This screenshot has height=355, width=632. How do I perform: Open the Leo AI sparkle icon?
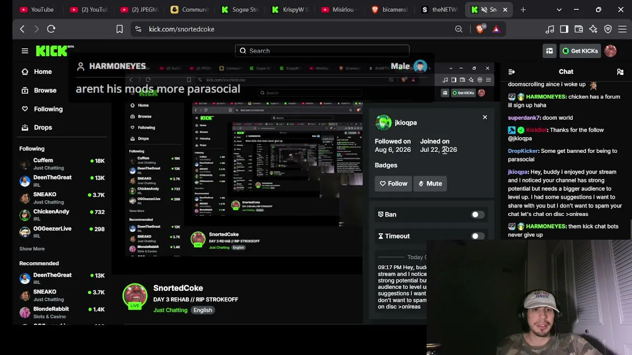(593, 29)
